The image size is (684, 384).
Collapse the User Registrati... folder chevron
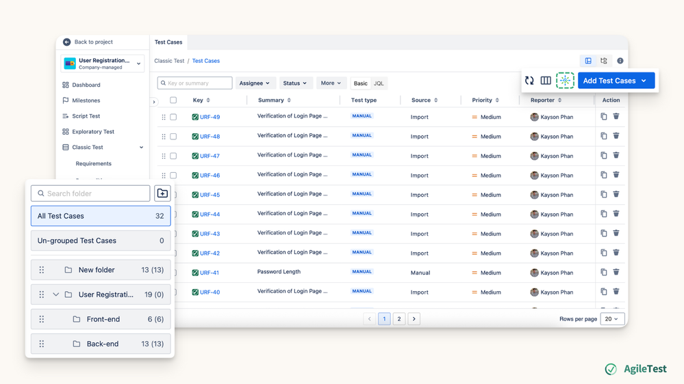tap(56, 294)
